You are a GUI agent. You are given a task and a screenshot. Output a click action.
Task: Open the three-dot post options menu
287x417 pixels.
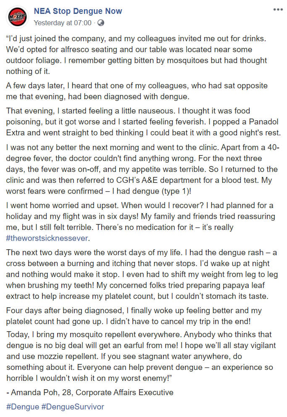coord(278,10)
